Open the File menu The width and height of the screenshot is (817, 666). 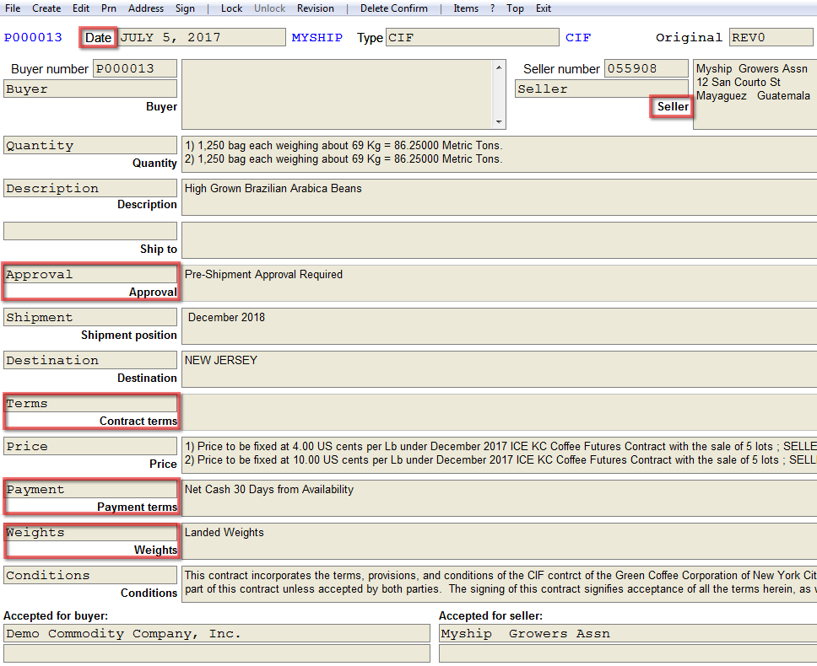(x=13, y=8)
